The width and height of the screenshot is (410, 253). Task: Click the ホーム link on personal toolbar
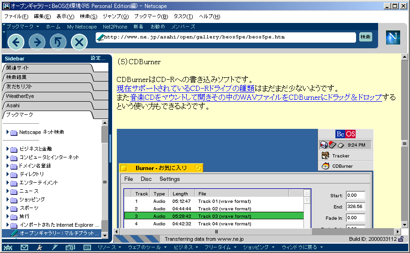tap(53, 27)
